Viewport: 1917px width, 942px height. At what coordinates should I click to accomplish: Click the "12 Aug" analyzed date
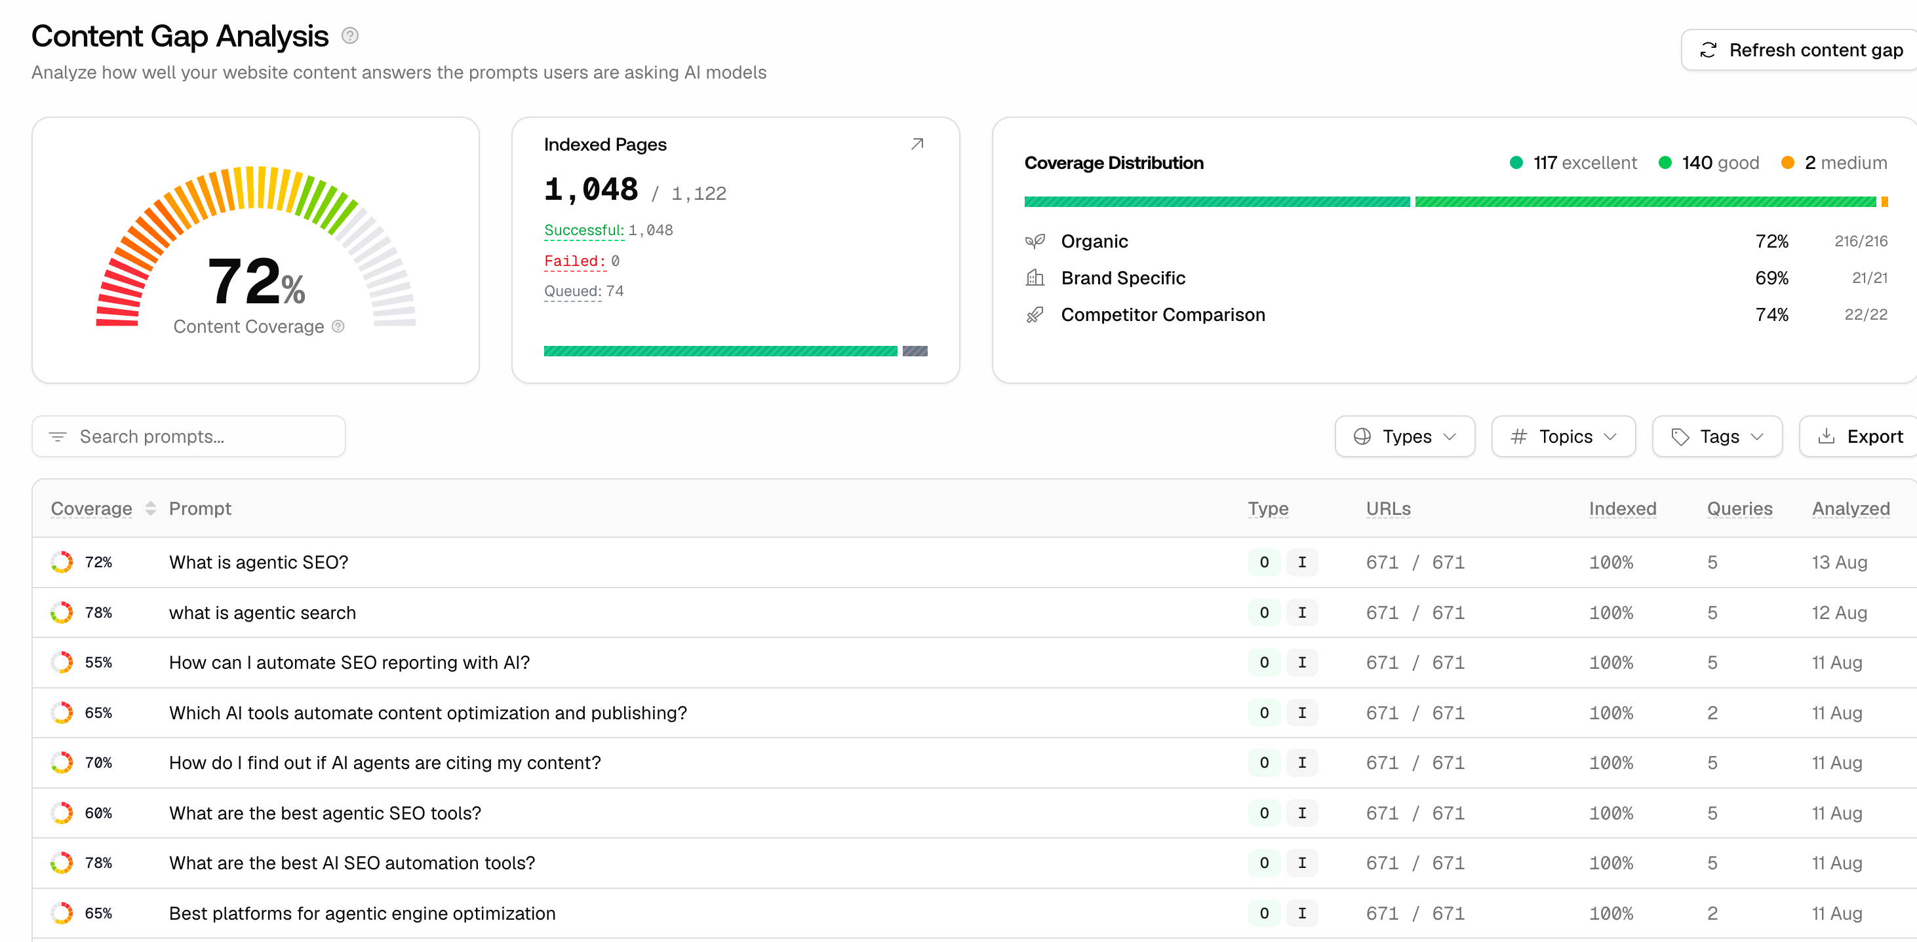pos(1840,612)
